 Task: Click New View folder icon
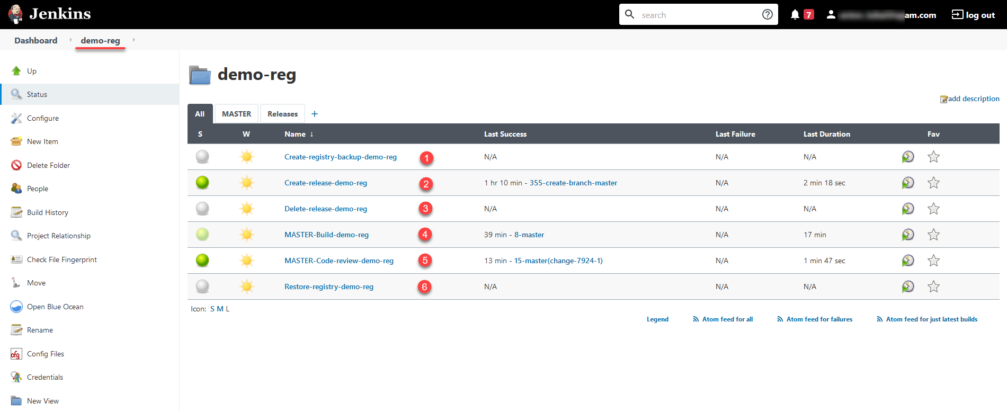tap(16, 401)
